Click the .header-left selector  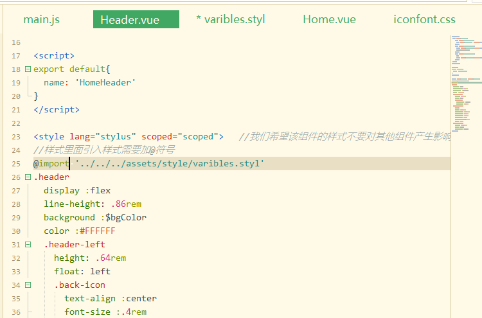75,245
